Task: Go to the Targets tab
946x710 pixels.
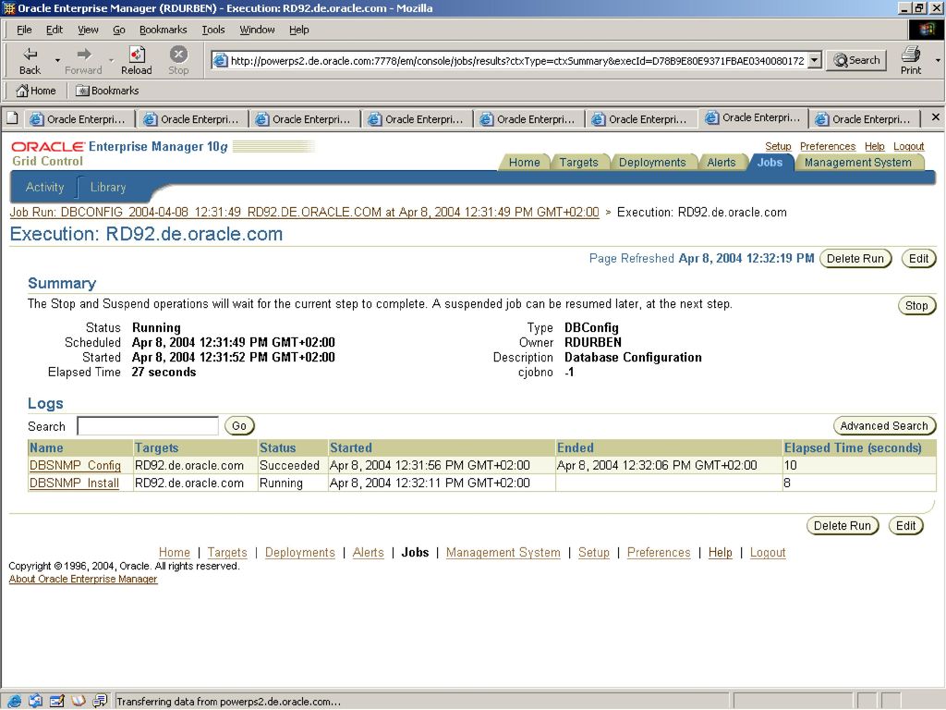Action: (578, 163)
